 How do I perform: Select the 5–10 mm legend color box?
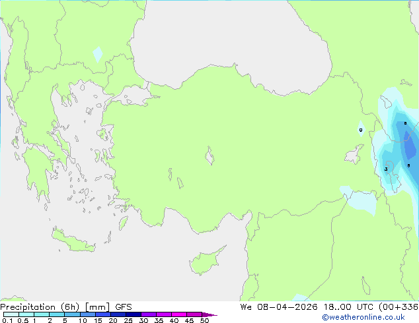73,314
